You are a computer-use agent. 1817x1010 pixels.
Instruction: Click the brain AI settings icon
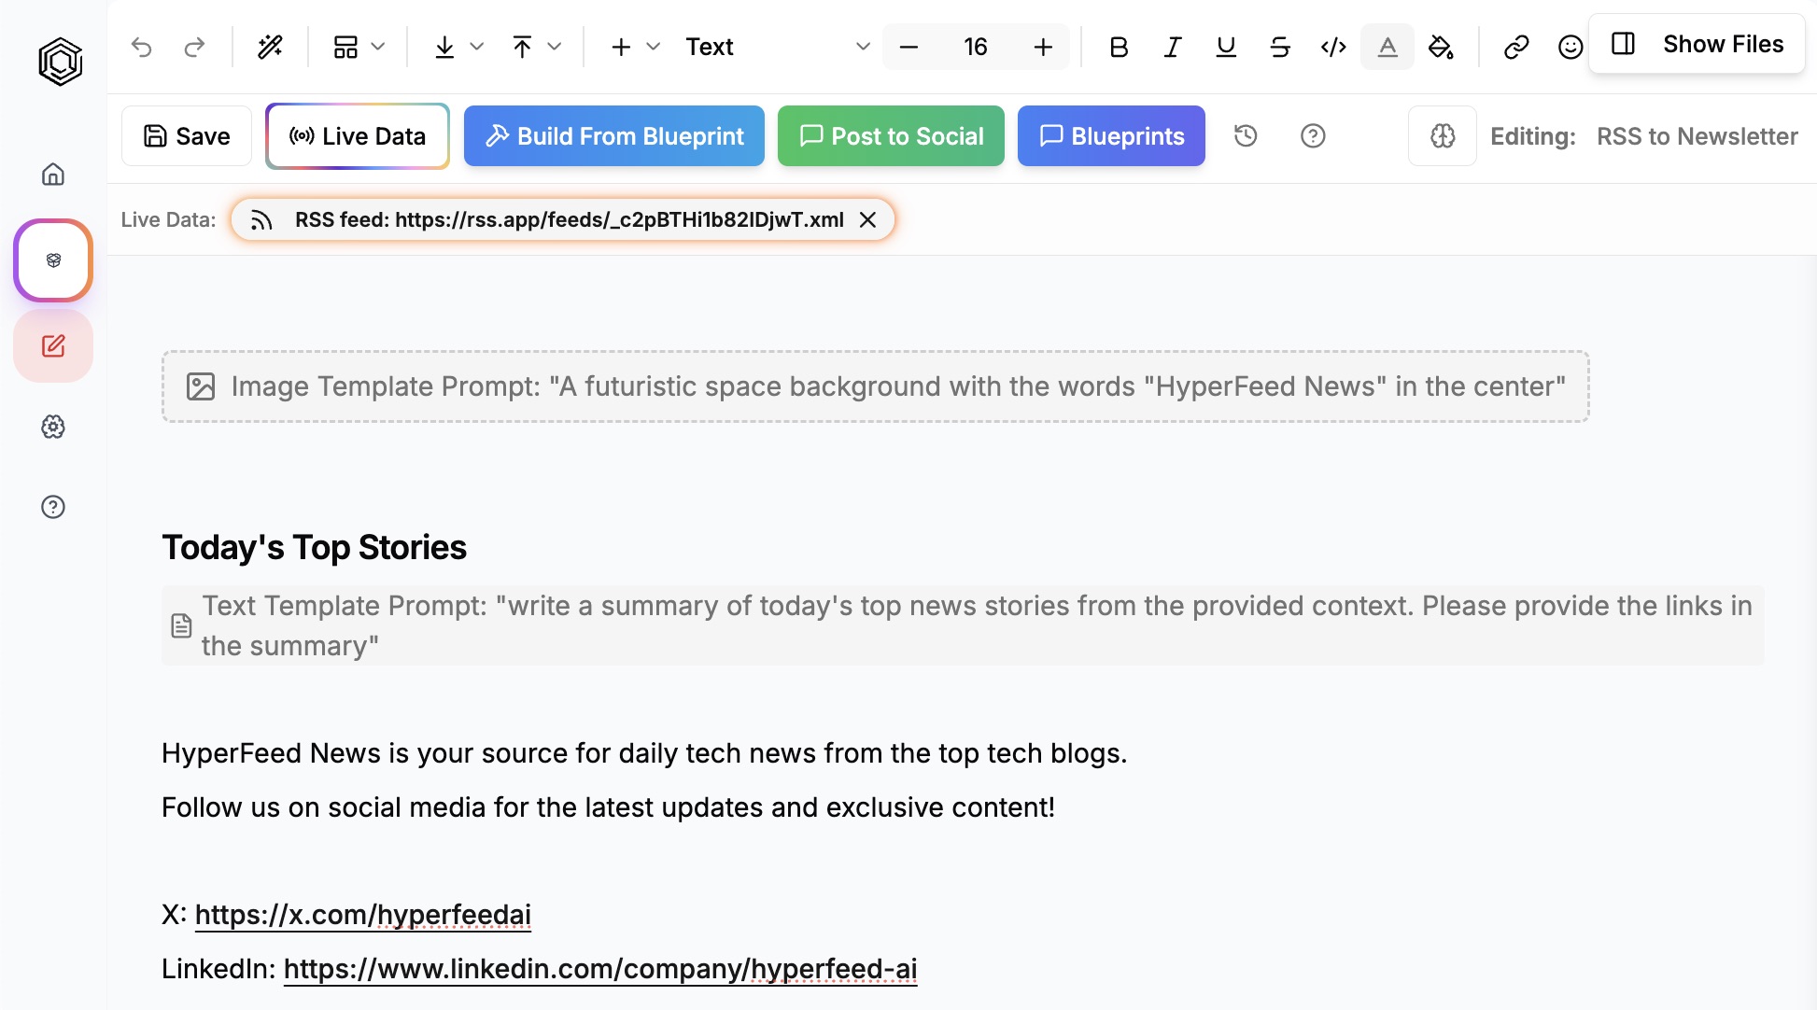1443,136
